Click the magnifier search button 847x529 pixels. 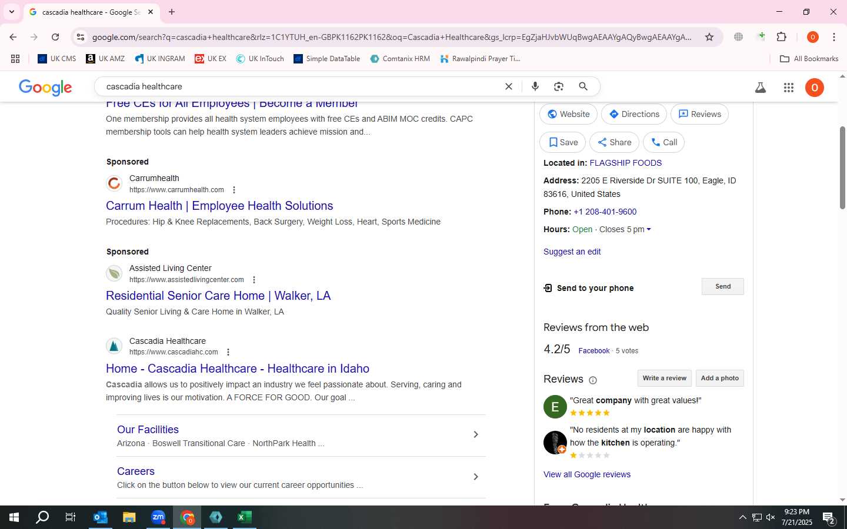[x=583, y=86]
